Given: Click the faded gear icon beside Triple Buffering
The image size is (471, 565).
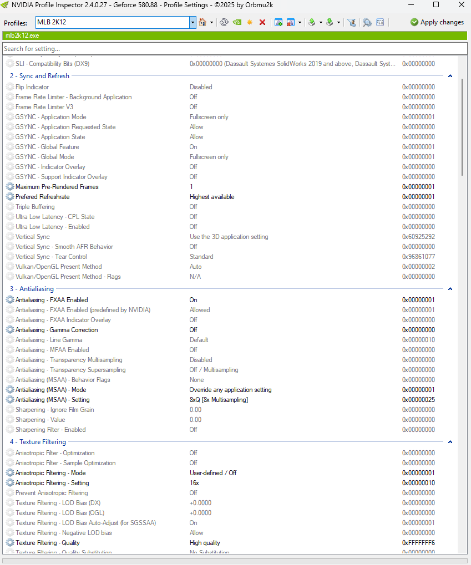Looking at the screenshot, I should [10, 207].
